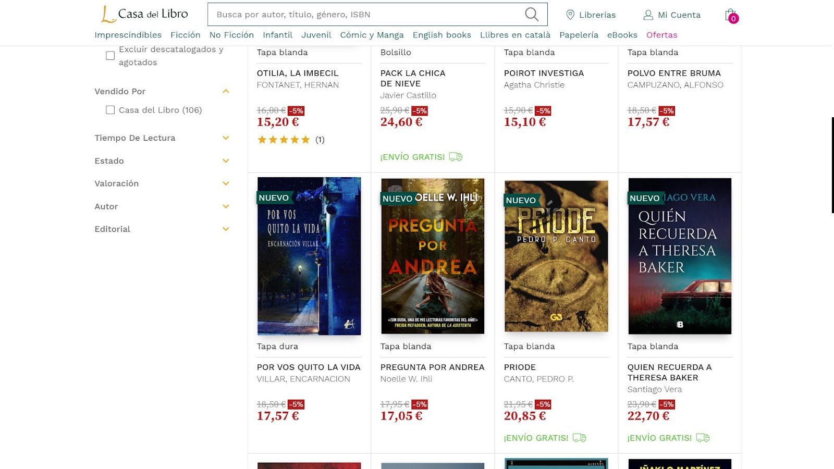Open POR VOS QUITO LA VIDA title

pos(309,367)
